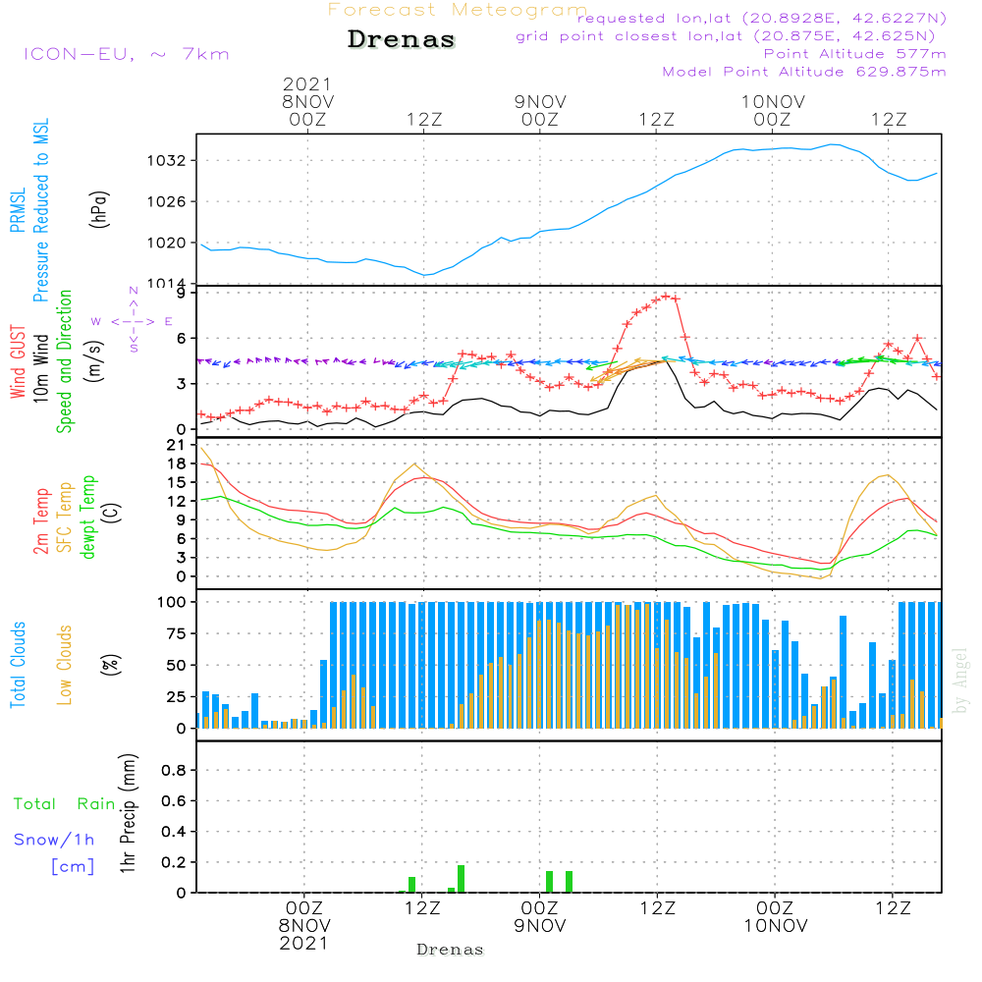Select the Forecast Meteogram heading
The height and width of the screenshot is (982, 982).
[458, 10]
